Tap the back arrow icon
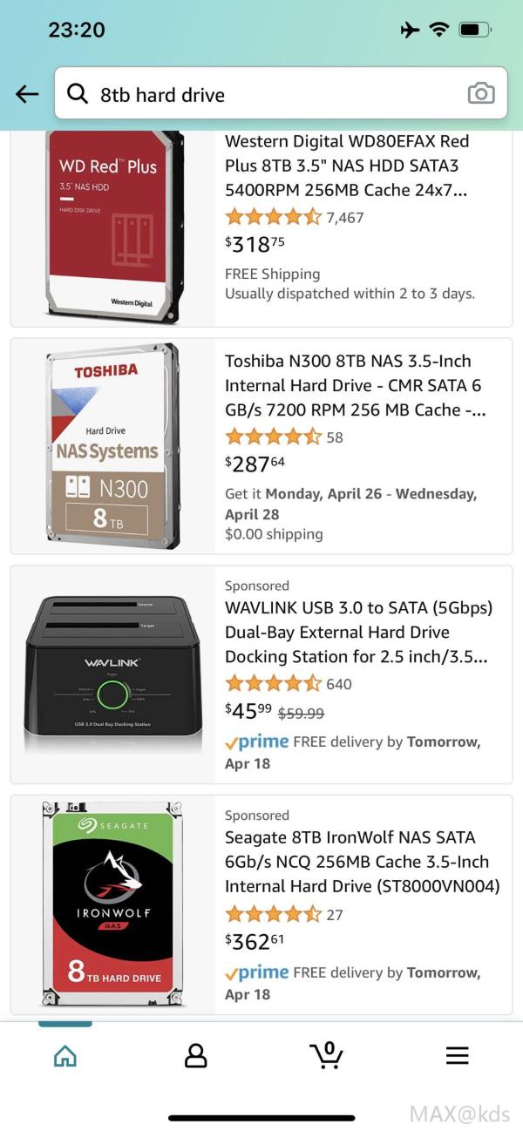This screenshot has width=523, height=1131. [28, 94]
